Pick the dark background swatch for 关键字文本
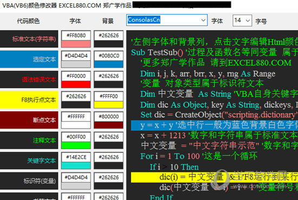The width and height of the screenshot is (298, 200). (x=109, y=165)
